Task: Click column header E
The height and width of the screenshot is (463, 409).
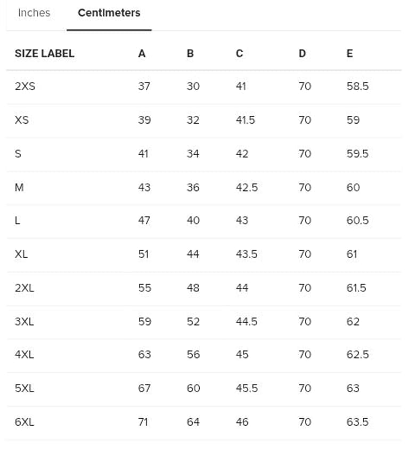Action: click(349, 53)
